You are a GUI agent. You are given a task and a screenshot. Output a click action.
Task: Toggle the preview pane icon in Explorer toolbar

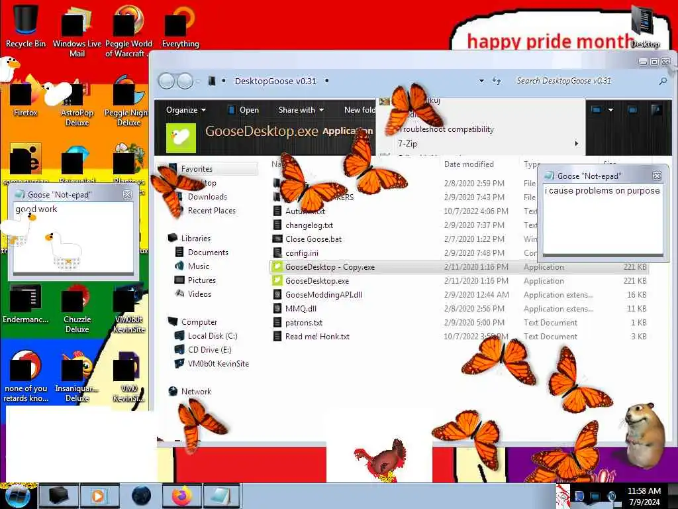(632, 110)
